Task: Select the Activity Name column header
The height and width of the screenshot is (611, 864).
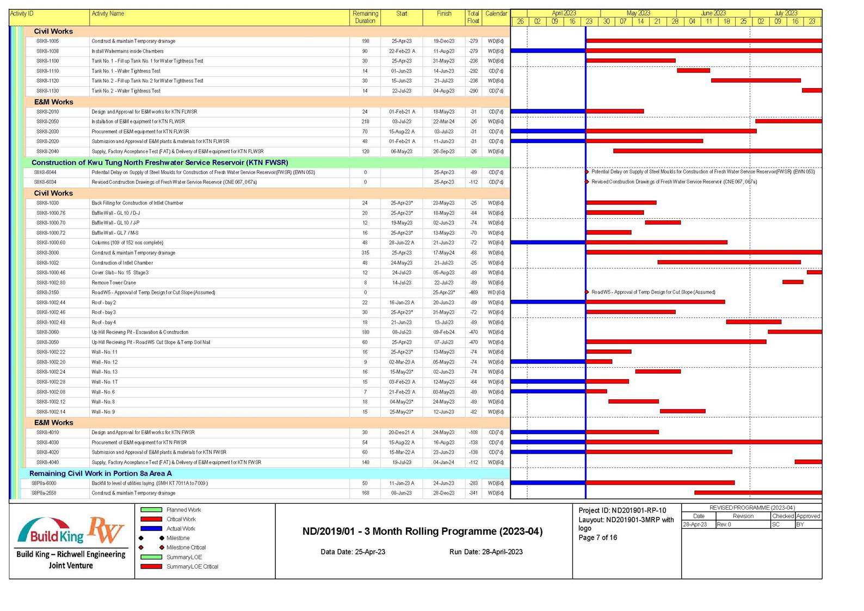Action: pyautogui.click(x=219, y=17)
